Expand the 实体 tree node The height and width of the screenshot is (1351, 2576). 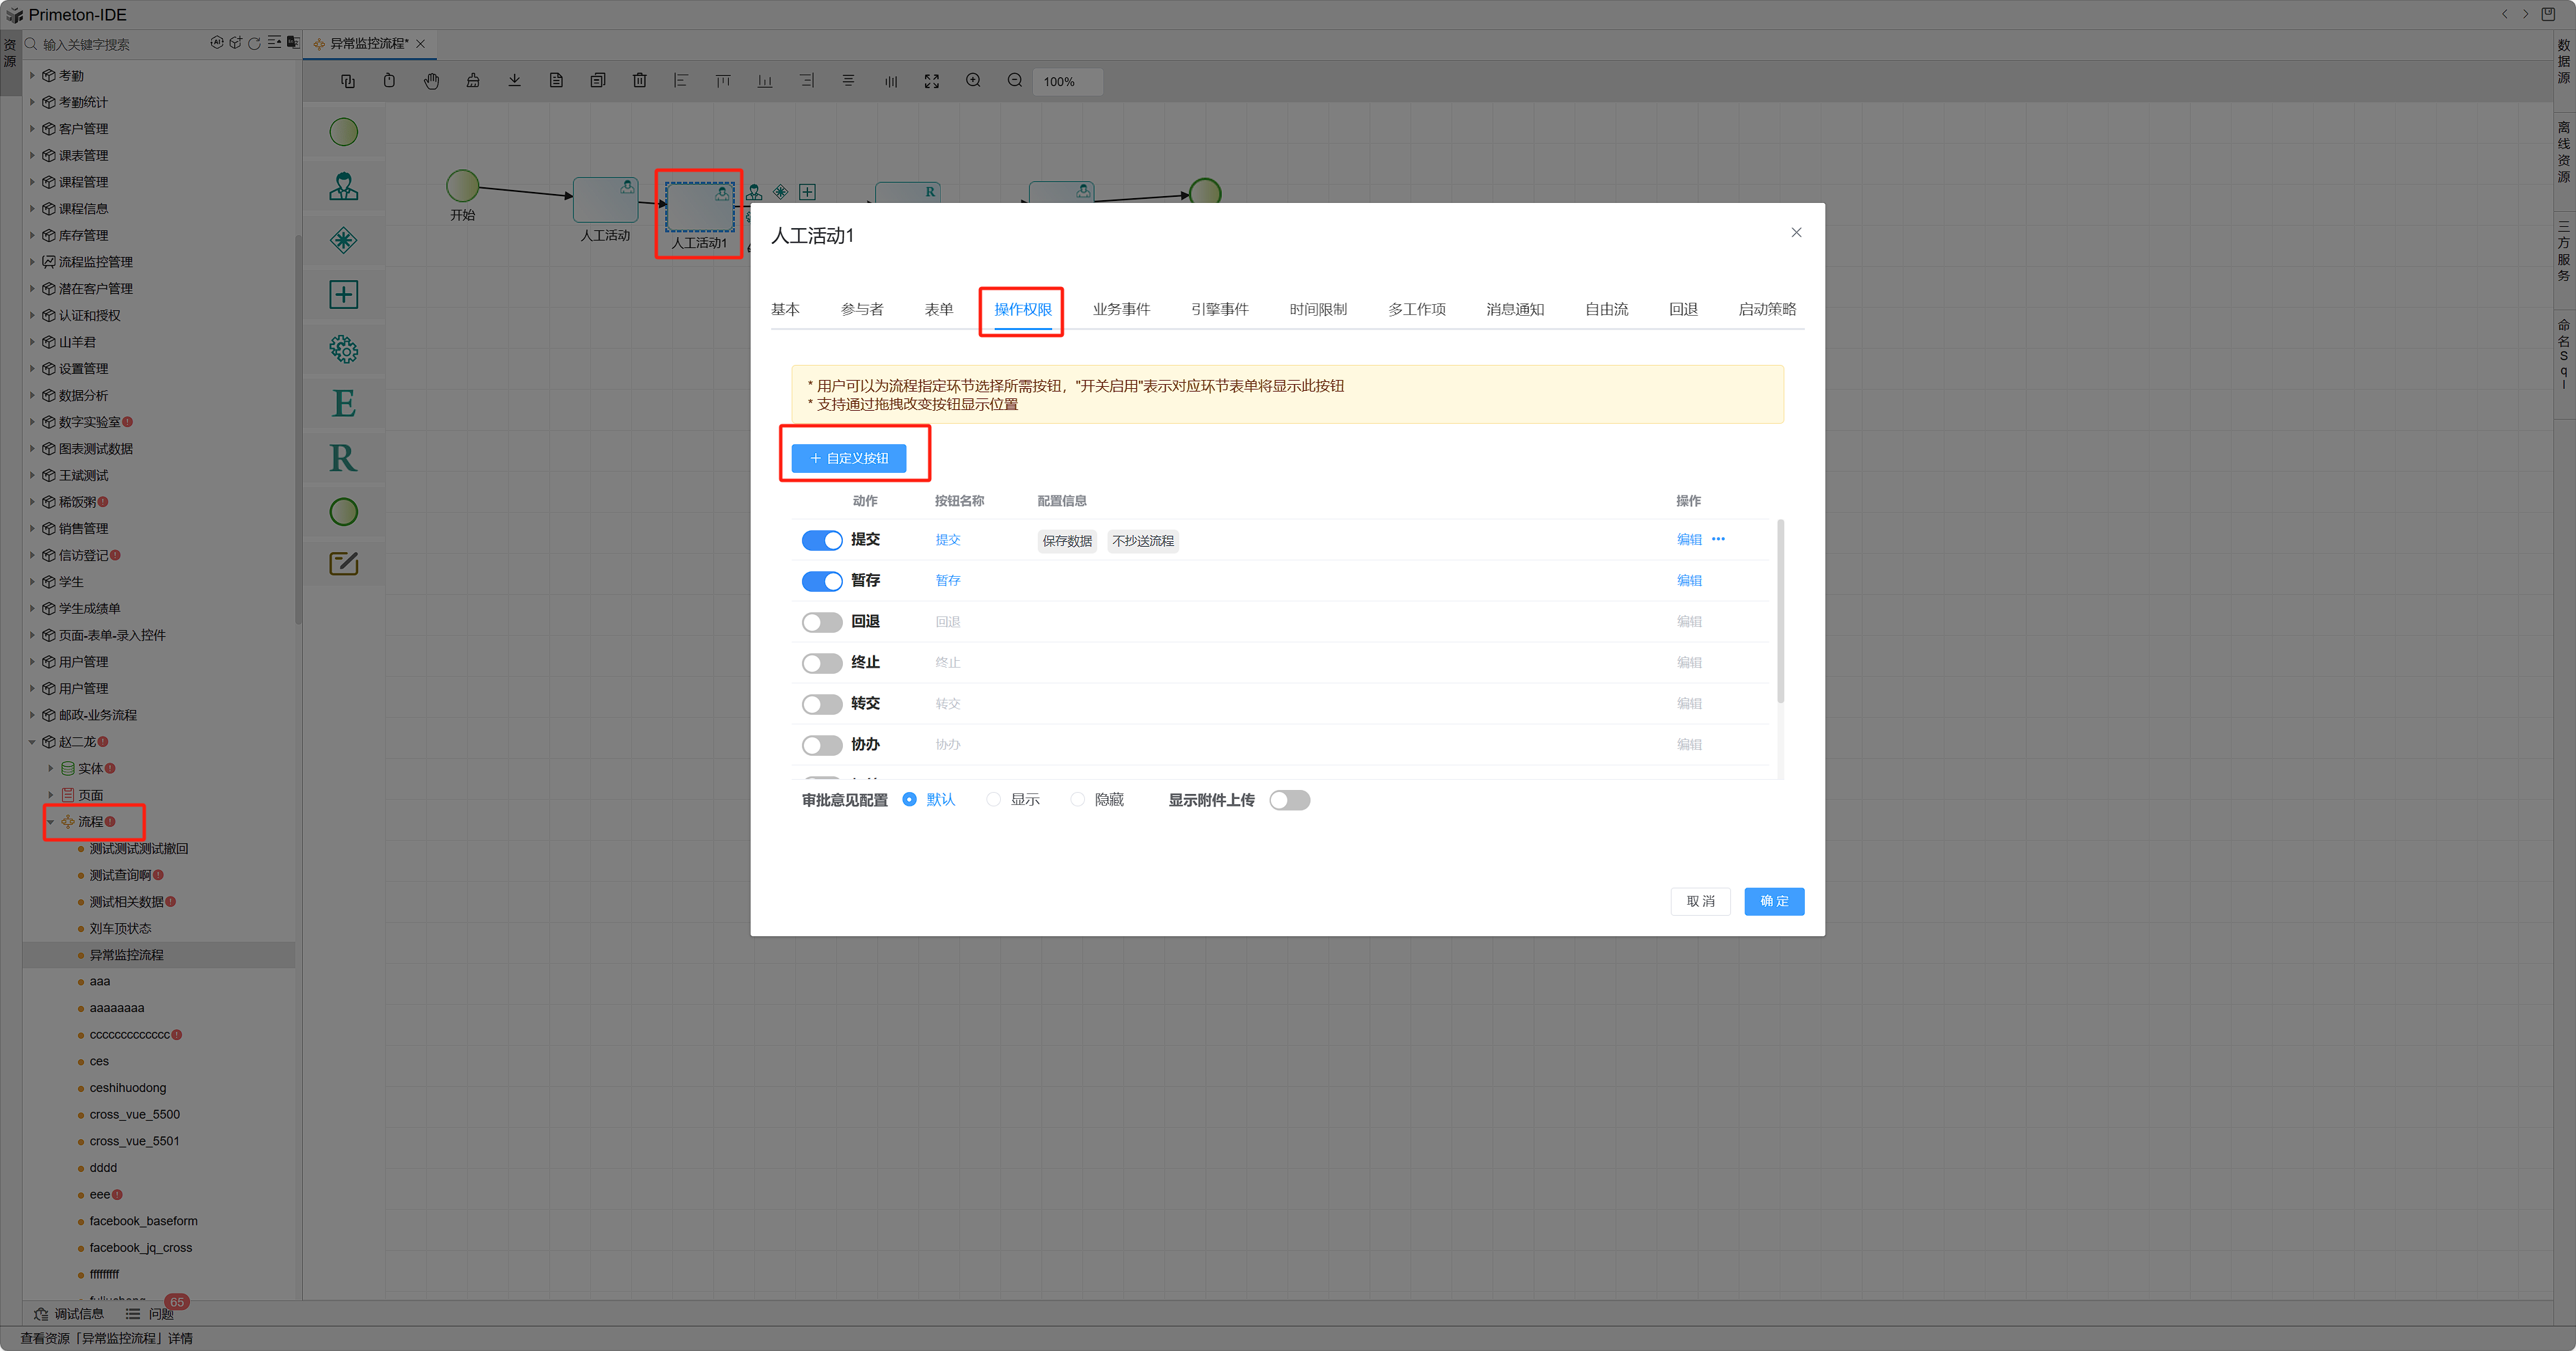point(51,768)
